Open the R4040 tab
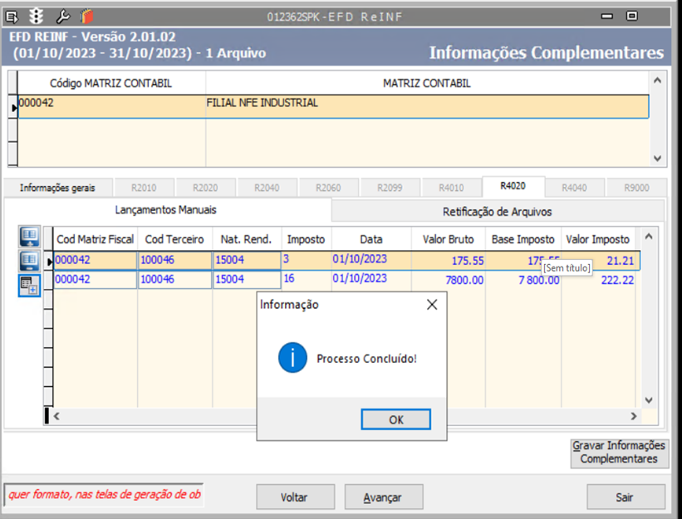This screenshot has height=519, width=682. pyautogui.click(x=574, y=188)
